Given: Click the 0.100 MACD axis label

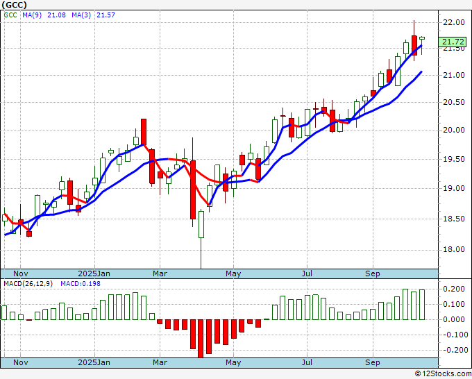Looking at the screenshot, I should point(454,304).
